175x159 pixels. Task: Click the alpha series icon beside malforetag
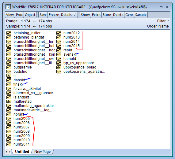tap(9, 102)
